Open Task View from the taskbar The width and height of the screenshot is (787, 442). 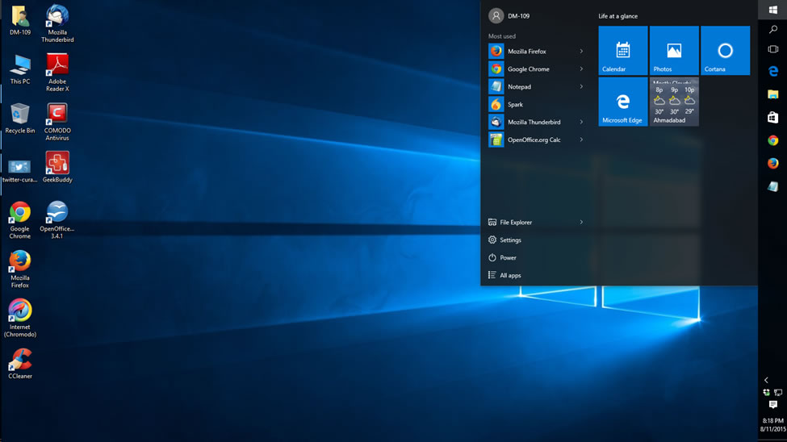tap(773, 49)
